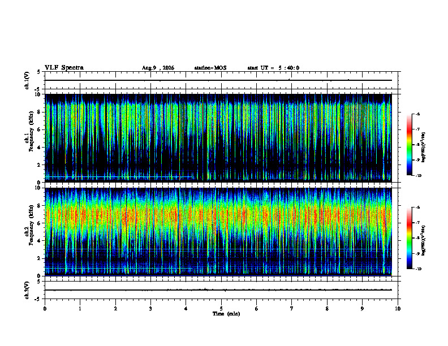
Task: Click the "ch.3(V)" waveform axis label
Action: pos(27,290)
